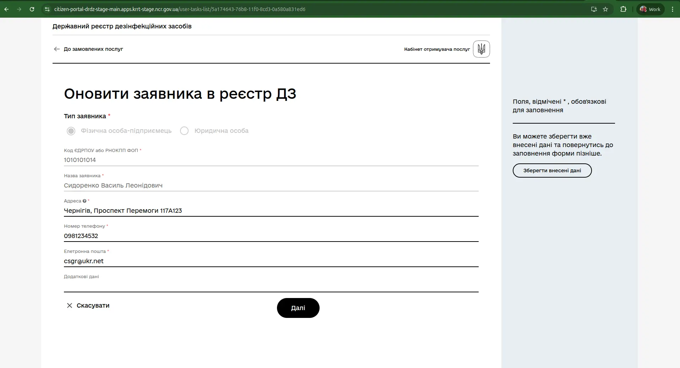The image size is (680, 368).
Task: Bookmark the page with the star icon
Action: click(x=606, y=9)
